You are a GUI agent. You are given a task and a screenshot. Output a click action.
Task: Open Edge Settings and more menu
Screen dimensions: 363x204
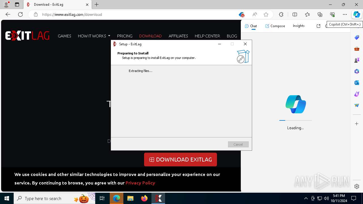345,14
